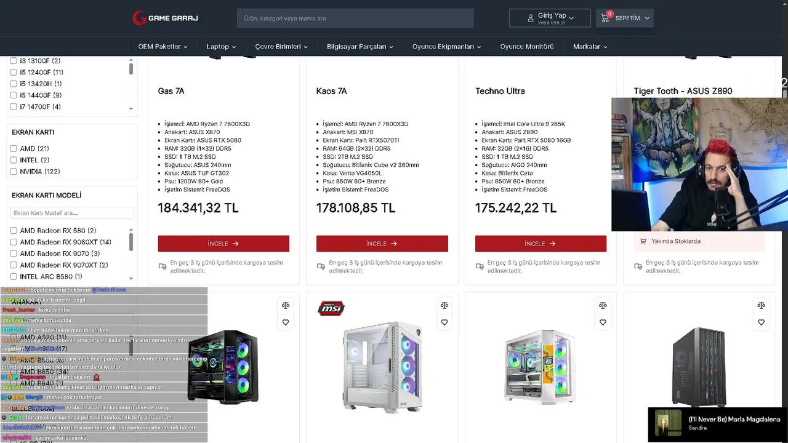Add the black RGB case to favorites

[286, 322]
